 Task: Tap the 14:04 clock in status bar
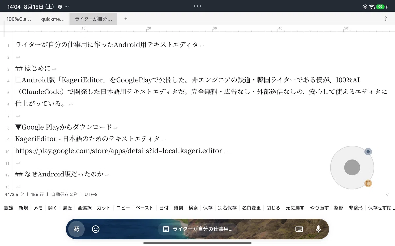tap(14, 7)
